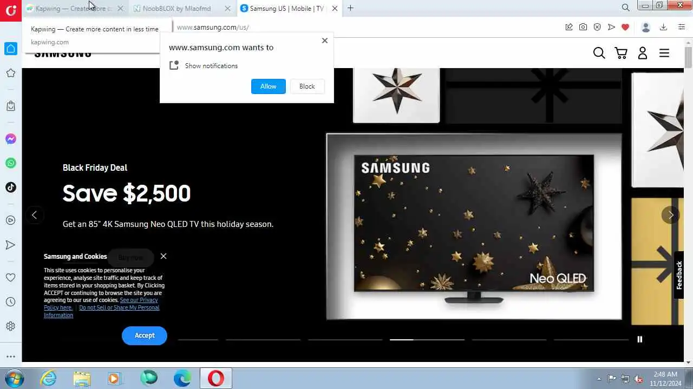Open the Pinboards heart in the sidebar
The image size is (693, 389).
[x=10, y=277]
